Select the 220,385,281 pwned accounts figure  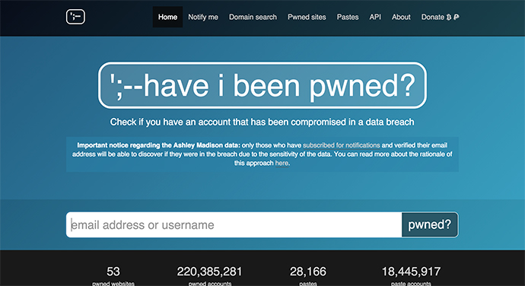click(209, 272)
